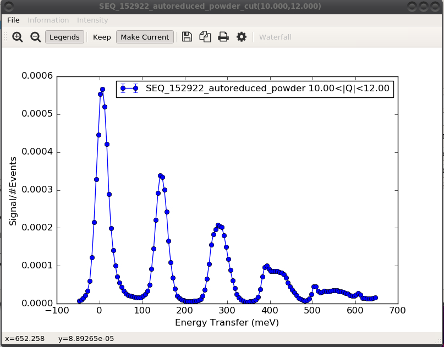Click the Signal/#Events axis label
This screenshot has height=347, width=444.
(13, 191)
